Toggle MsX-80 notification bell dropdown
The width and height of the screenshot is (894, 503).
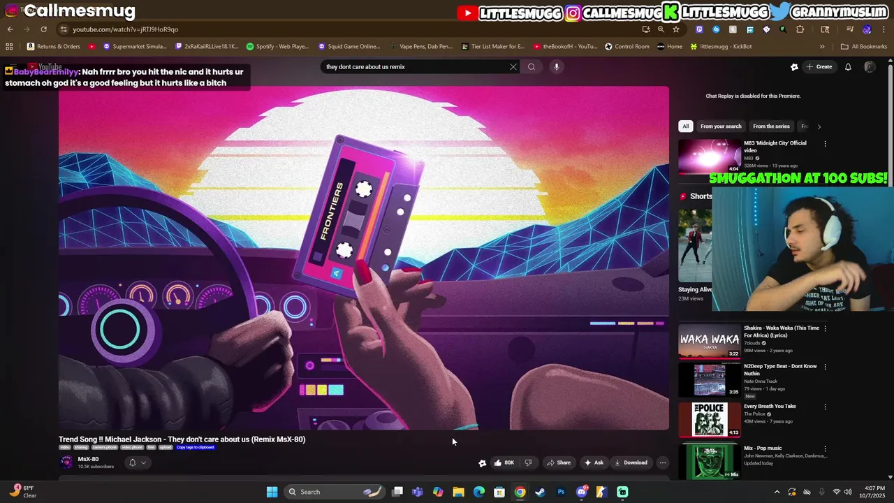click(x=137, y=462)
